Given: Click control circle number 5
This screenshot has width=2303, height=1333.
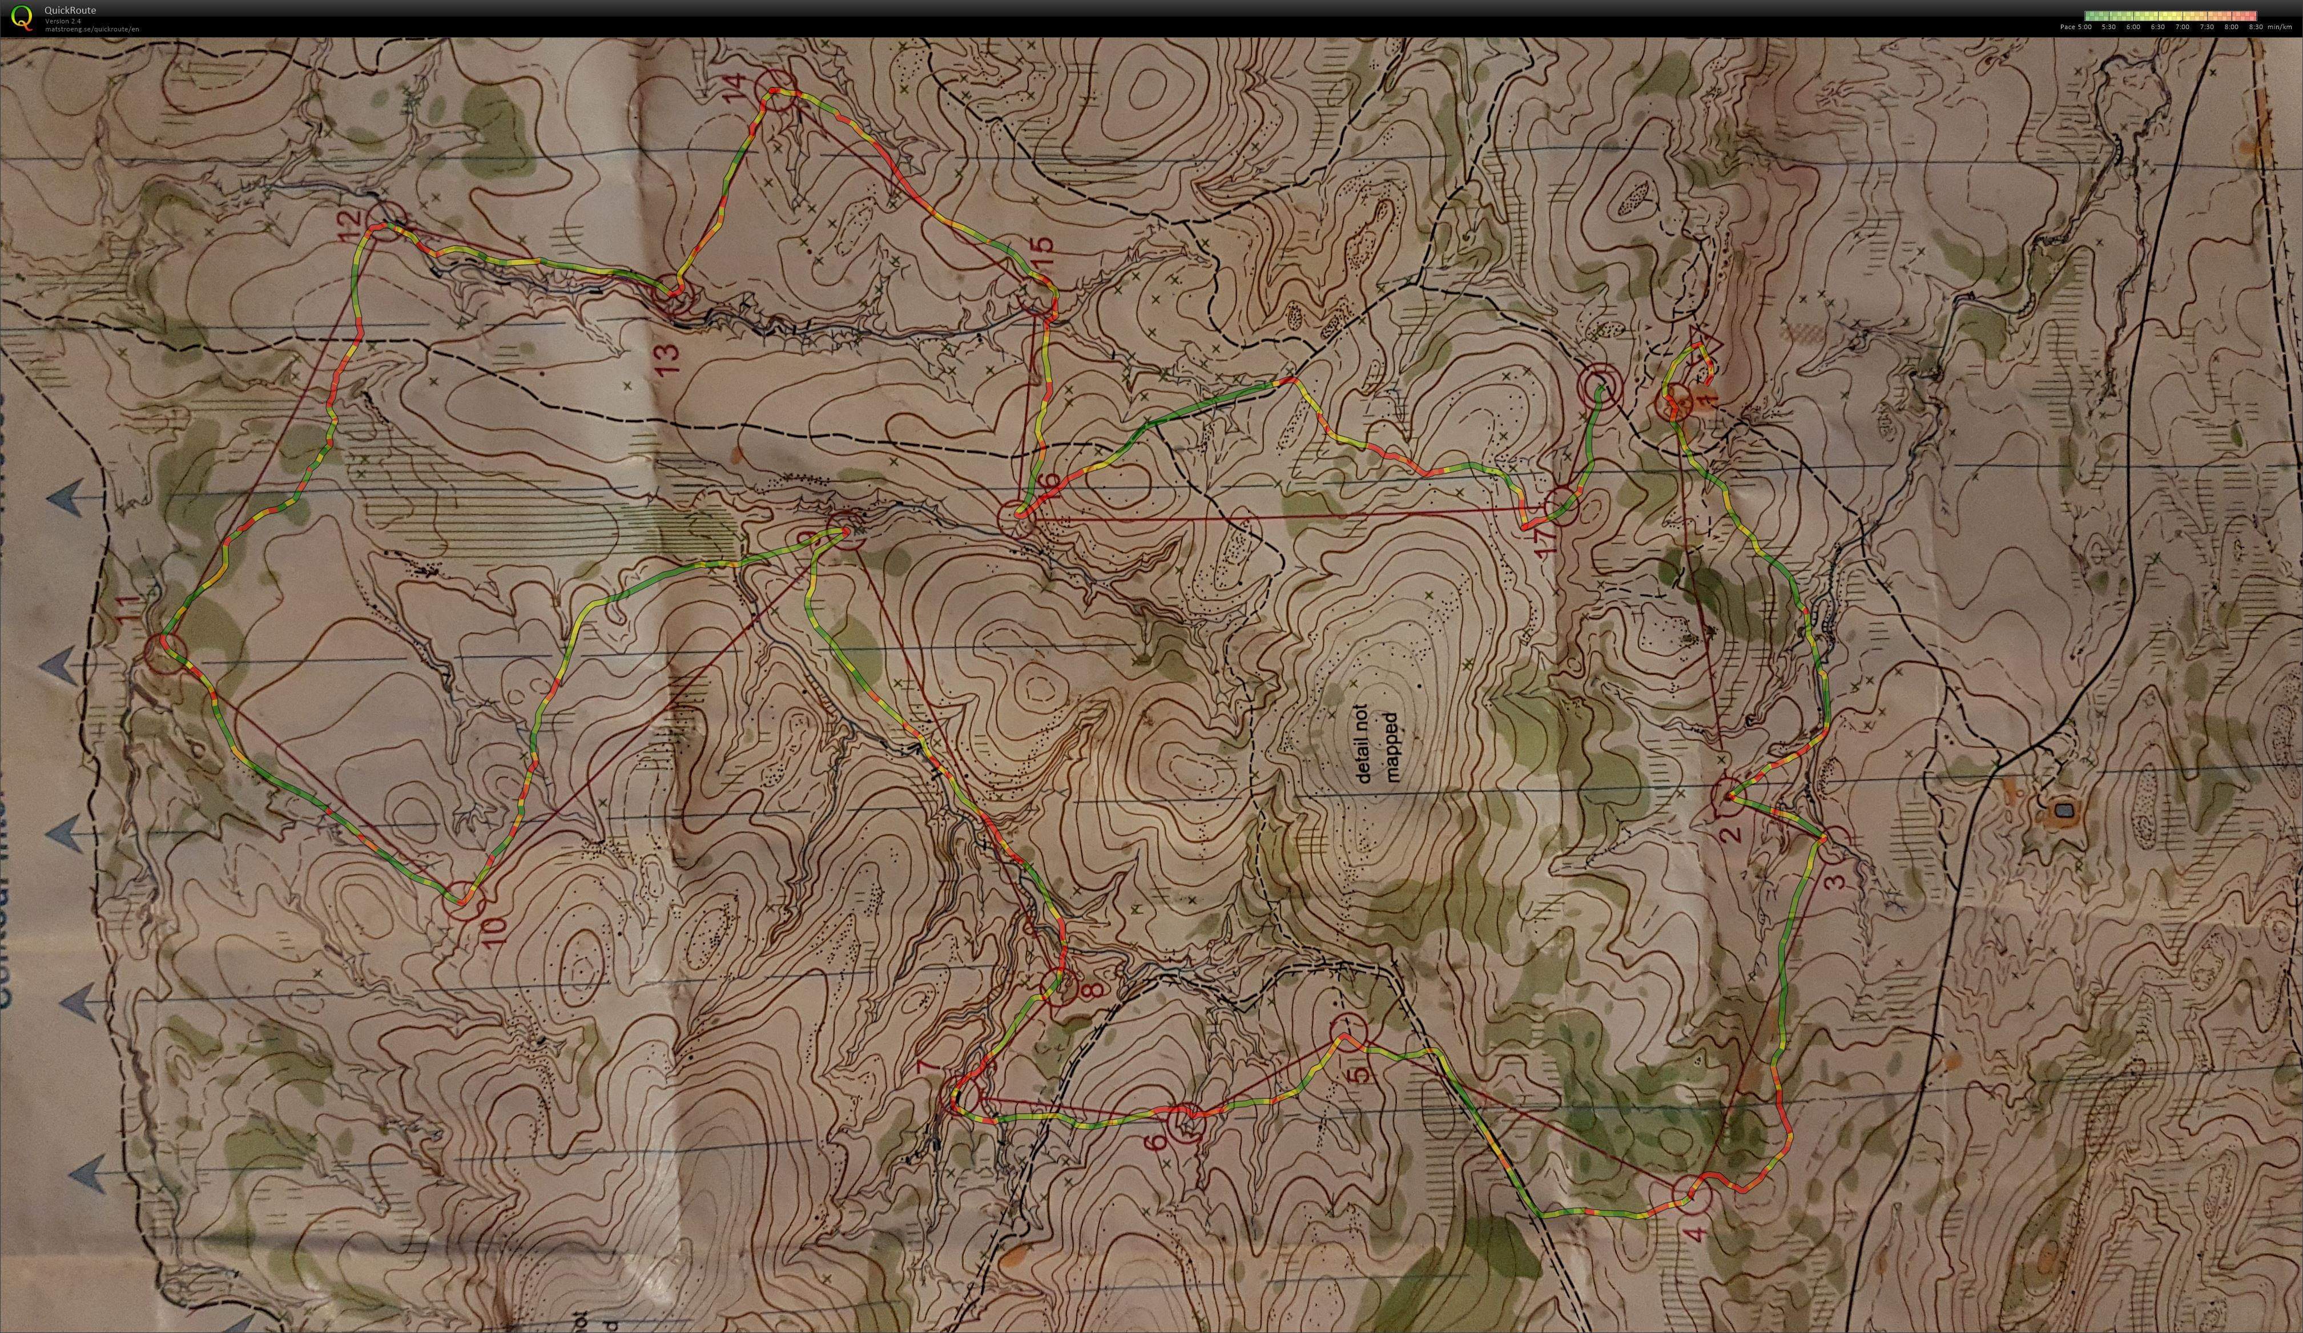Looking at the screenshot, I should coord(1348,1032).
